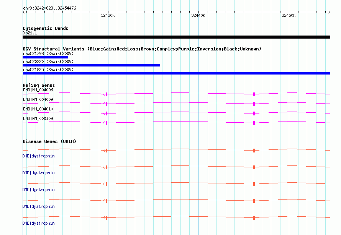The width and height of the screenshot is (341, 235).
Task: Click NM_004010 magenta exon block near 32446k
Action: tap(254, 113)
